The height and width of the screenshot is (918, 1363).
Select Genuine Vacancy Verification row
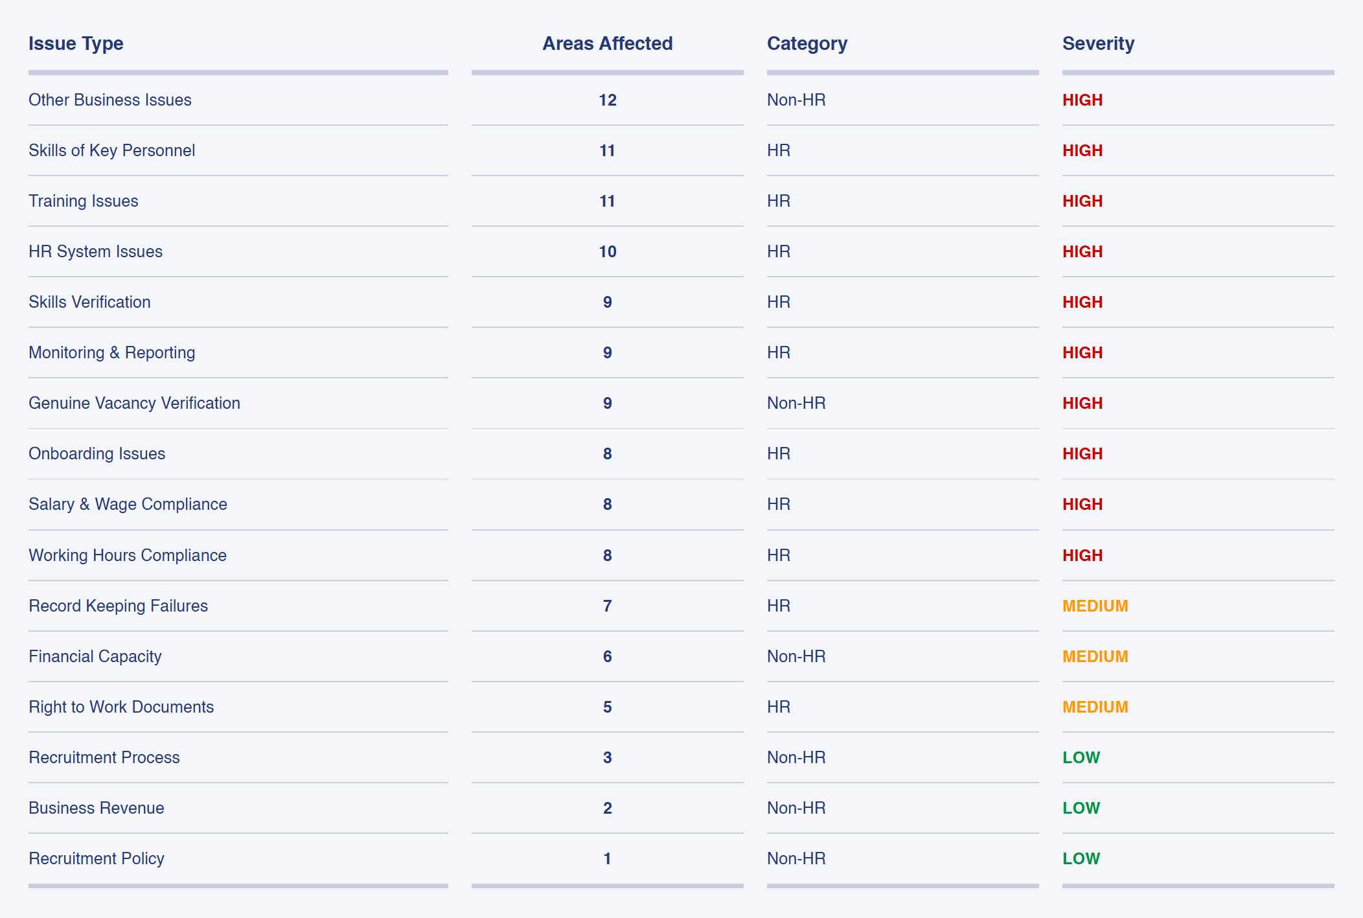pyautogui.click(x=134, y=403)
